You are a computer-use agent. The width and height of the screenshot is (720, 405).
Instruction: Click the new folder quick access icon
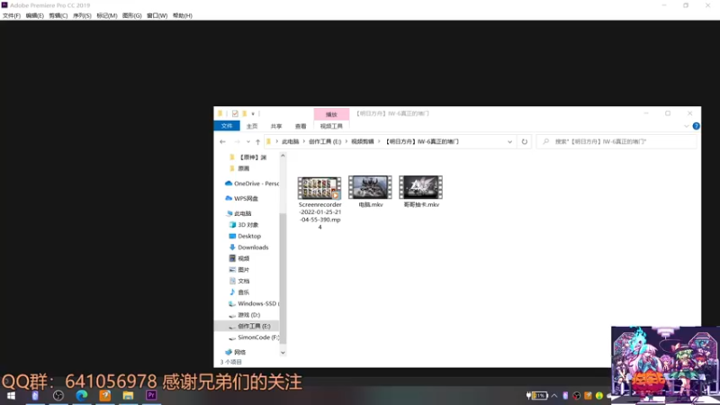[245, 113]
